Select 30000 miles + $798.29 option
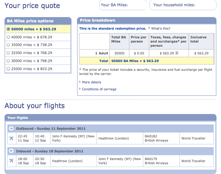The height and width of the screenshot is (174, 221). coord(9,61)
